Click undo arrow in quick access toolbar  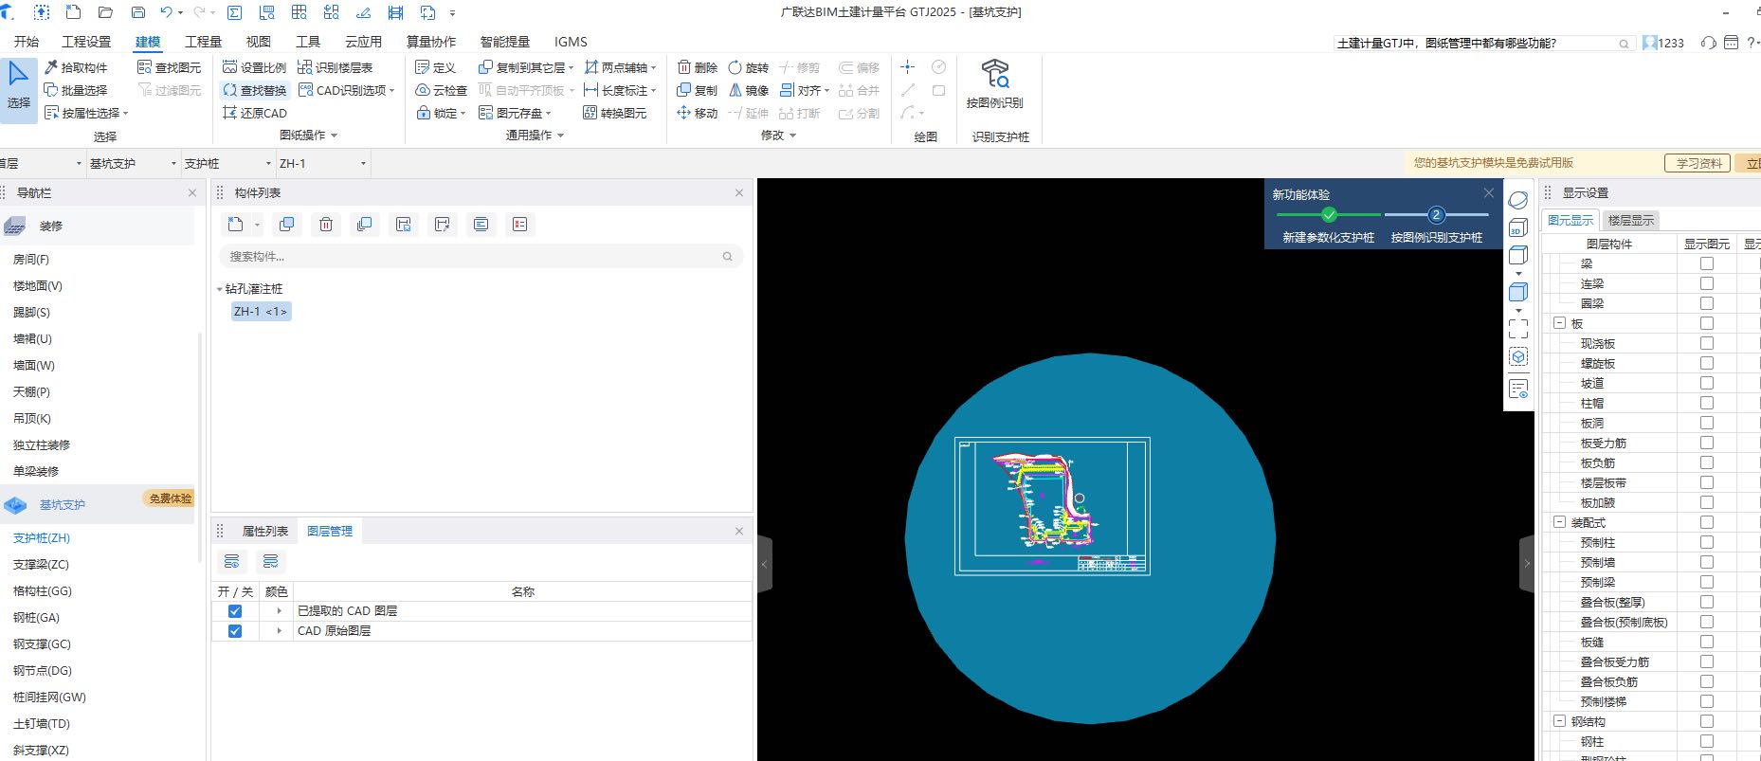[x=167, y=12]
